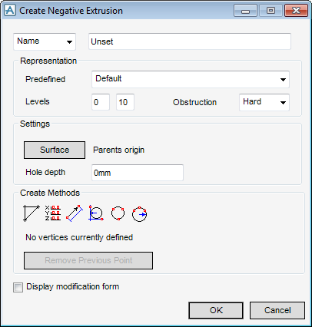This screenshot has height=327, width=312.
Task: Select the rectangle by diagonal points icon
Action: coord(75,213)
